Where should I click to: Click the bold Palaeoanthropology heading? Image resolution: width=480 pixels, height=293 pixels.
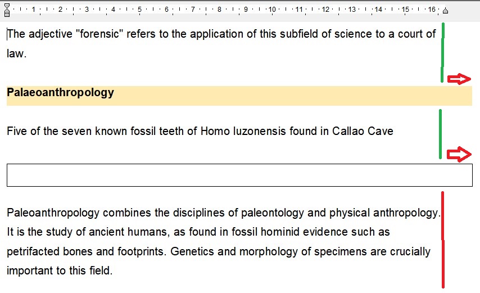coord(60,93)
